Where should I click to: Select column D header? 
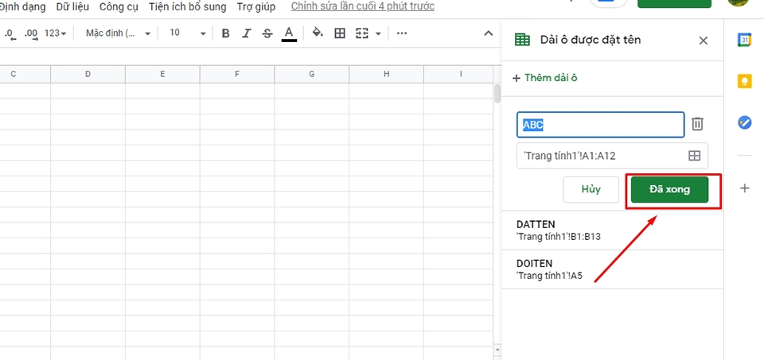click(88, 74)
